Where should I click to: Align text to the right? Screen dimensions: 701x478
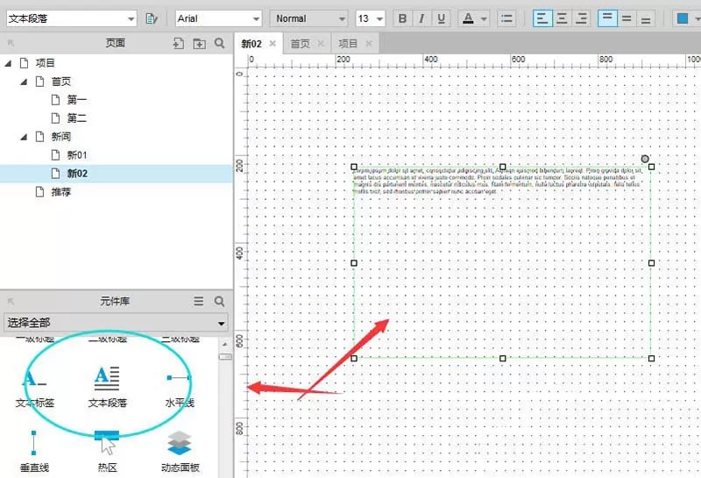pos(581,18)
